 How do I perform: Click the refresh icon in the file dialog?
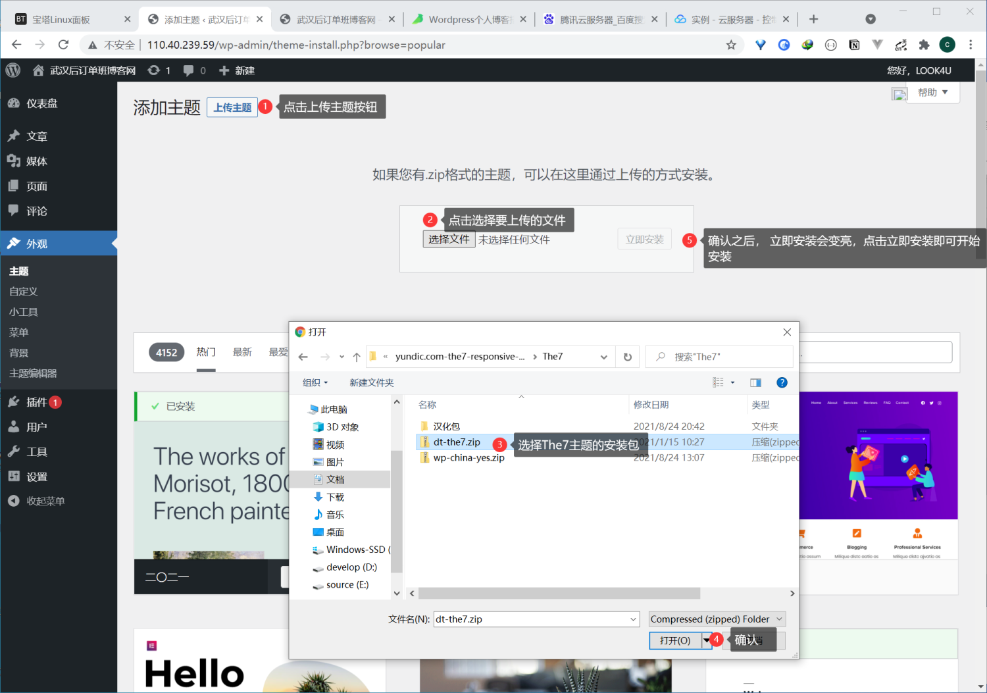627,356
